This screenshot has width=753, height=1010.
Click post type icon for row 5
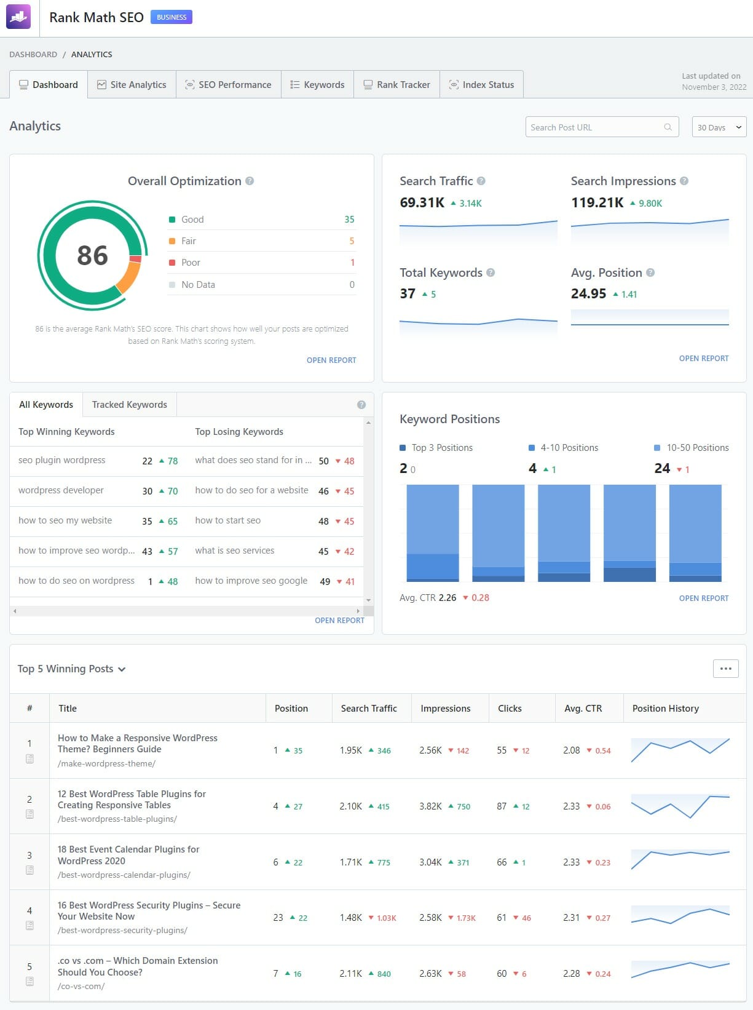30,982
